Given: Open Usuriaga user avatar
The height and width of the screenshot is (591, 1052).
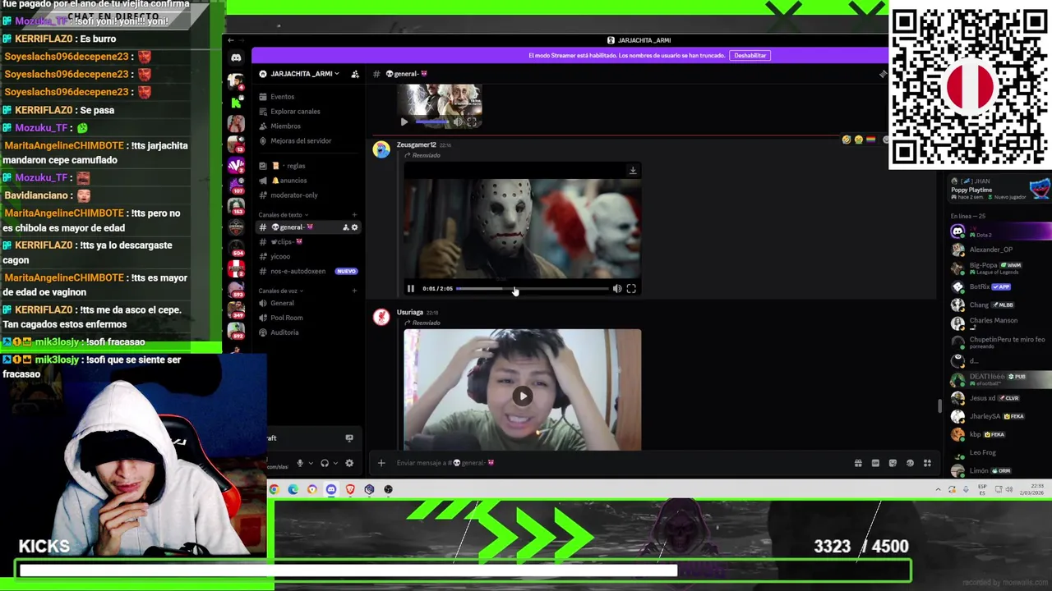Looking at the screenshot, I should 381,317.
